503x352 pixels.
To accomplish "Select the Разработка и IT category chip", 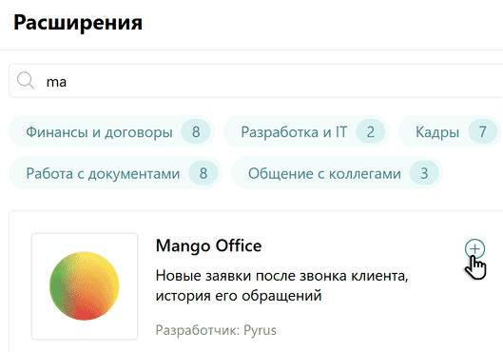I will (306, 131).
